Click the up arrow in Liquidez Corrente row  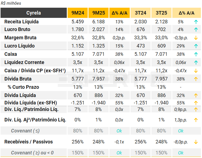pyautogui.click(x=196, y=62)
